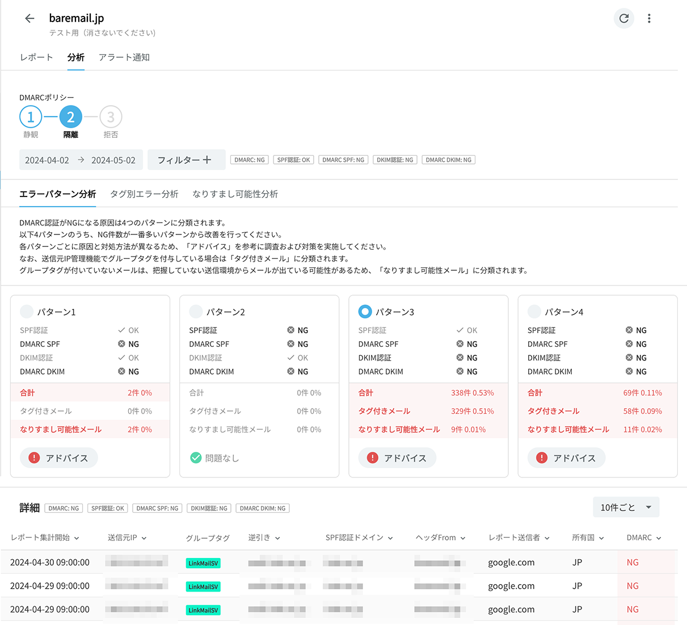Click the DMARC: NG filter tag near フィルター

(x=250, y=160)
